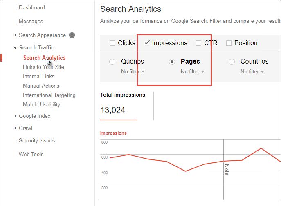The height and width of the screenshot is (206, 281).
Task: Tick the Position checkbox
Action: point(229,43)
